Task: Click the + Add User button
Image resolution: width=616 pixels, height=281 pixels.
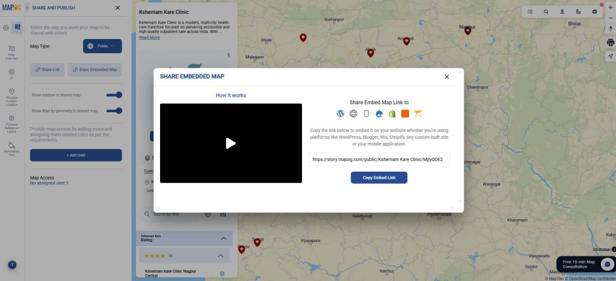Action: click(76, 155)
